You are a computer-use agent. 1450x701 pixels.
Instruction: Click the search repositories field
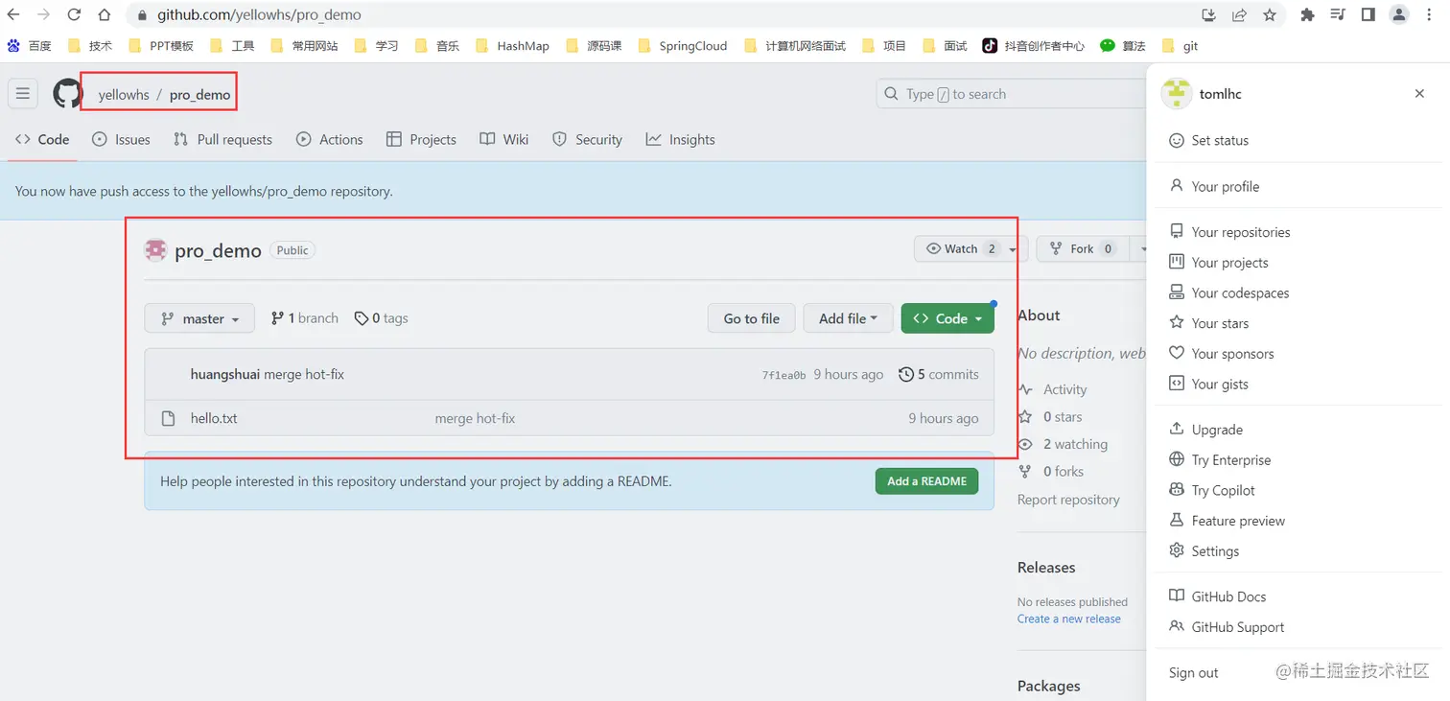(x=1012, y=93)
